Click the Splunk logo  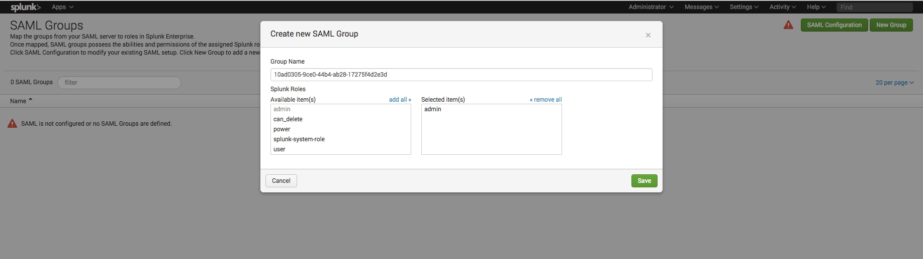[x=25, y=7]
